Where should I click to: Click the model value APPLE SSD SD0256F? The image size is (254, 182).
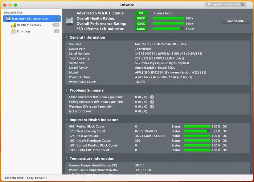coord(149,73)
